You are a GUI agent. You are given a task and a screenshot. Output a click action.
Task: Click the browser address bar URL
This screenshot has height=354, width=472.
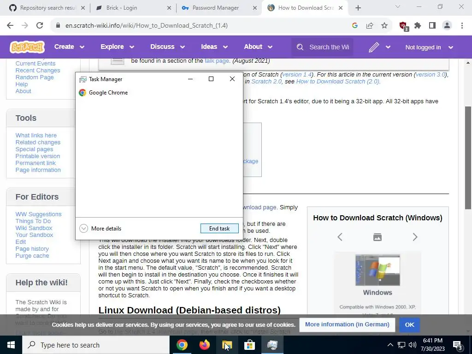coord(146,26)
